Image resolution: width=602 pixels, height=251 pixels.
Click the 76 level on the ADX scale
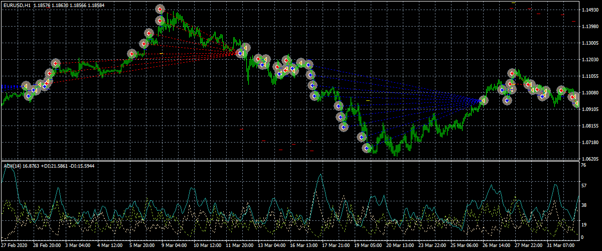point(583,165)
